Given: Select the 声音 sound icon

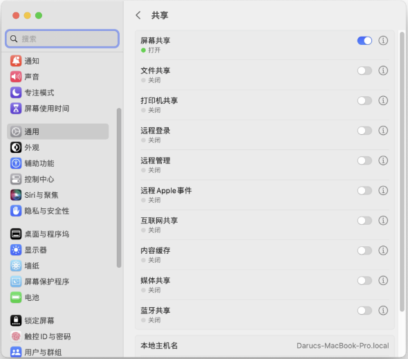Looking at the screenshot, I should (16, 77).
